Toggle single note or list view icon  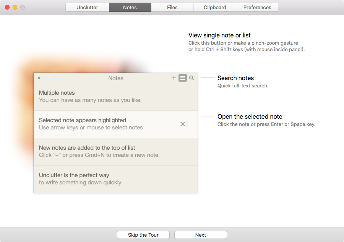(183, 78)
